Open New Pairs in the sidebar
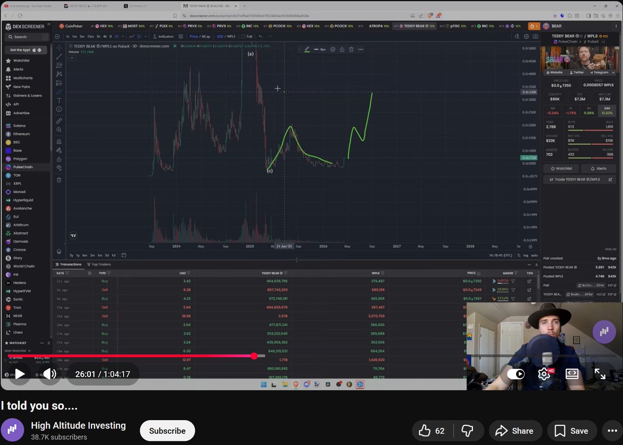 [x=21, y=87]
